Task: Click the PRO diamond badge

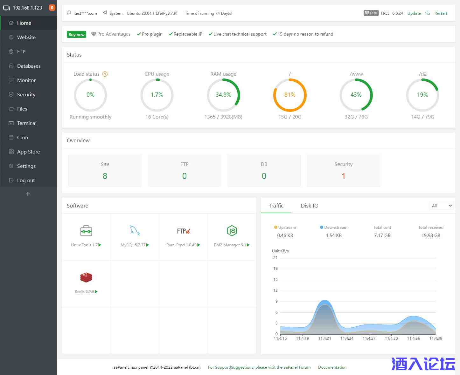Action: tap(371, 13)
